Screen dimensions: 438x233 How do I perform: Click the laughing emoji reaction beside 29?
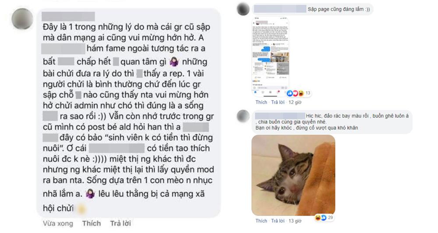[x=318, y=217]
